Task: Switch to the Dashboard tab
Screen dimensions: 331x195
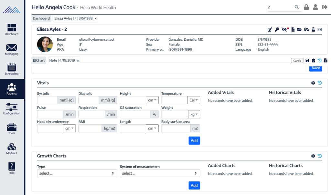Action: pyautogui.click(x=41, y=18)
